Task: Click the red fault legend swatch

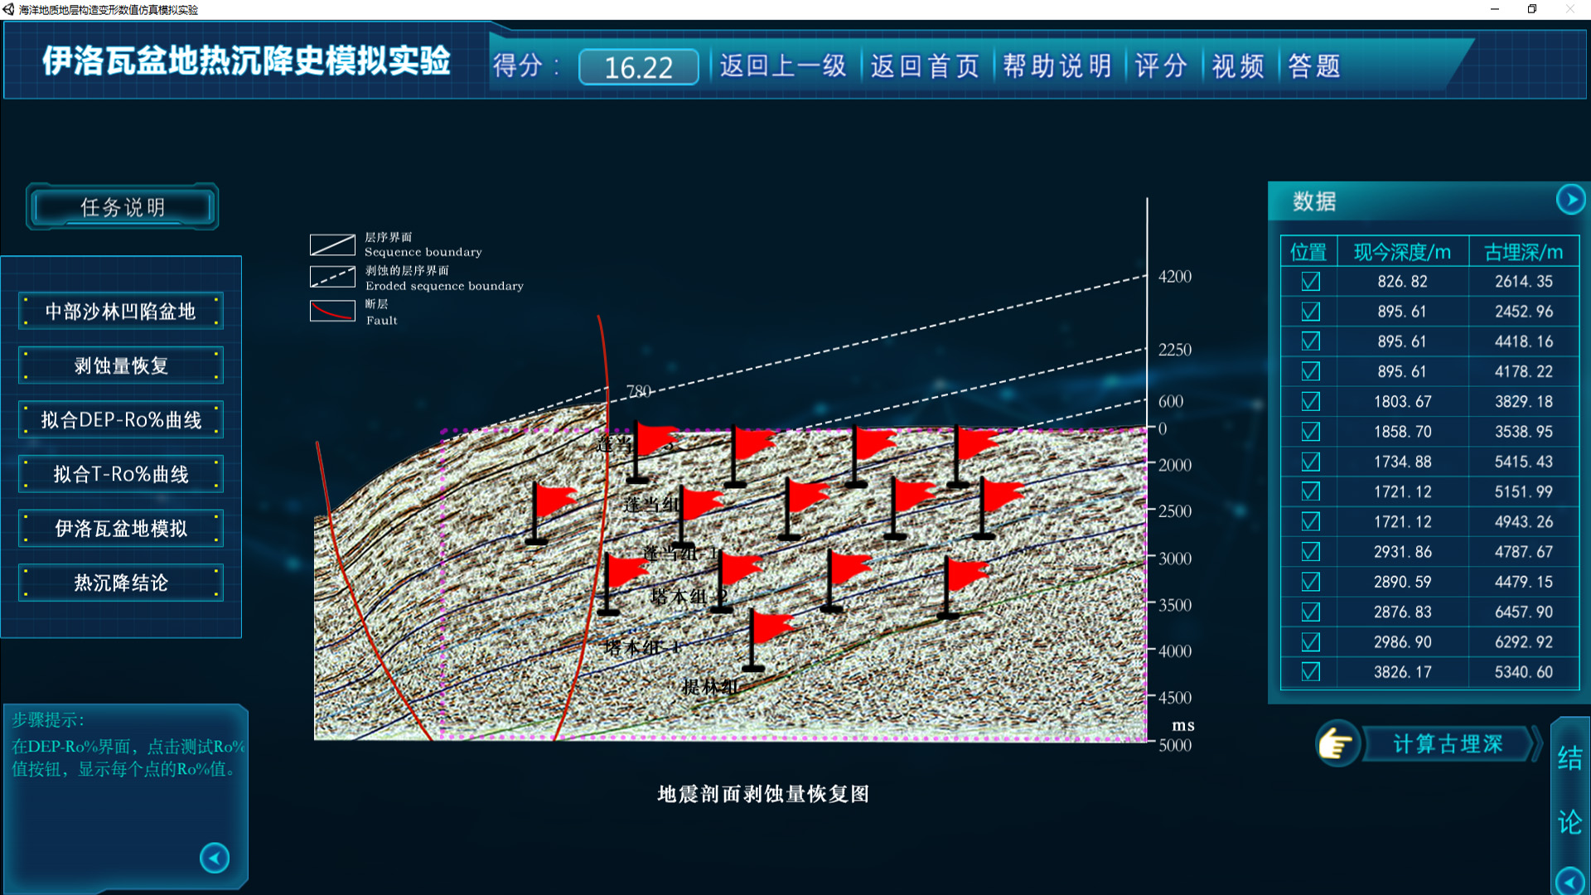Action: tap(332, 311)
